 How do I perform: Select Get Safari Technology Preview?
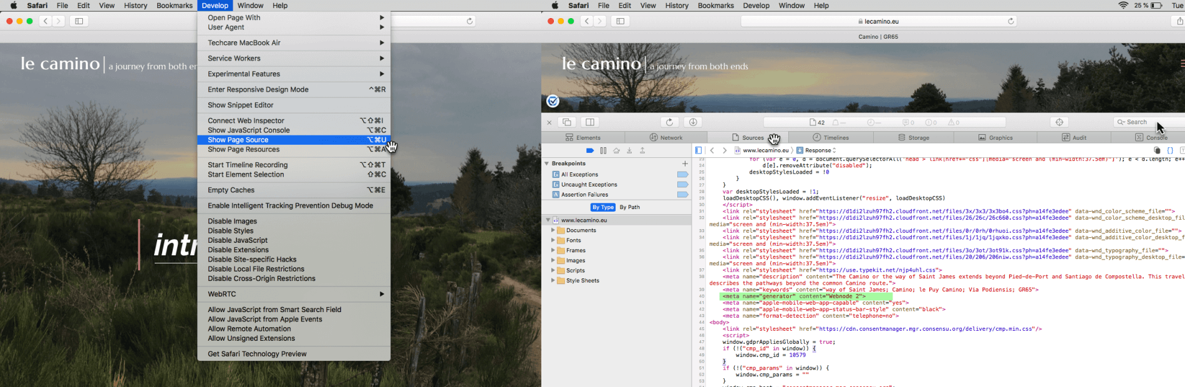tap(294, 354)
